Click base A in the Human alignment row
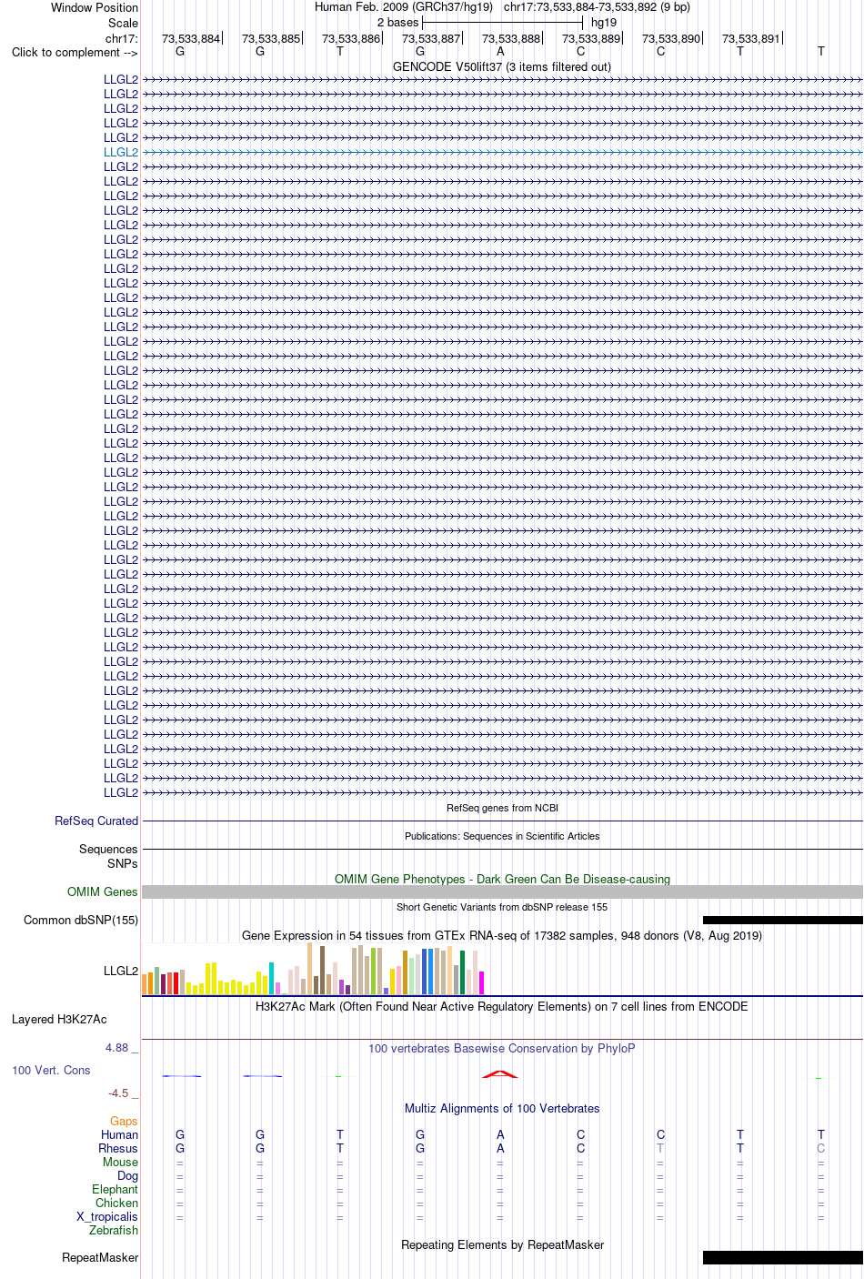The image size is (864, 1279). 500,1135
